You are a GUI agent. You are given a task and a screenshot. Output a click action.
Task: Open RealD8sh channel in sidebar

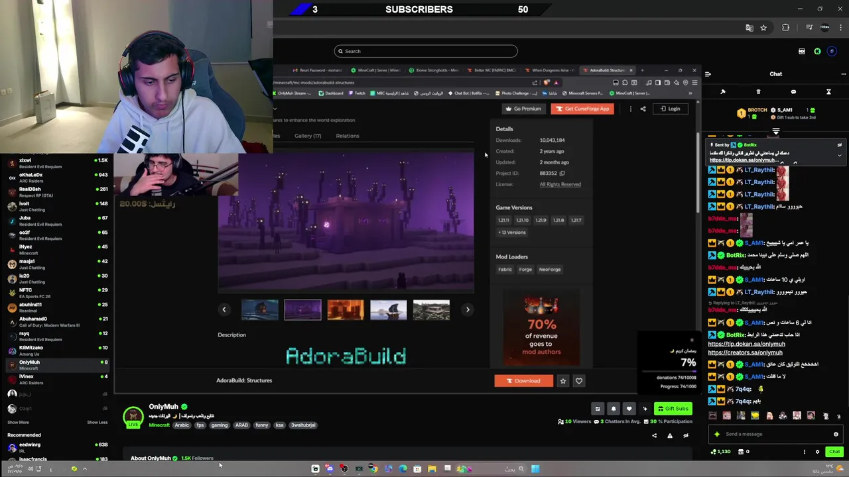[x=56, y=192]
